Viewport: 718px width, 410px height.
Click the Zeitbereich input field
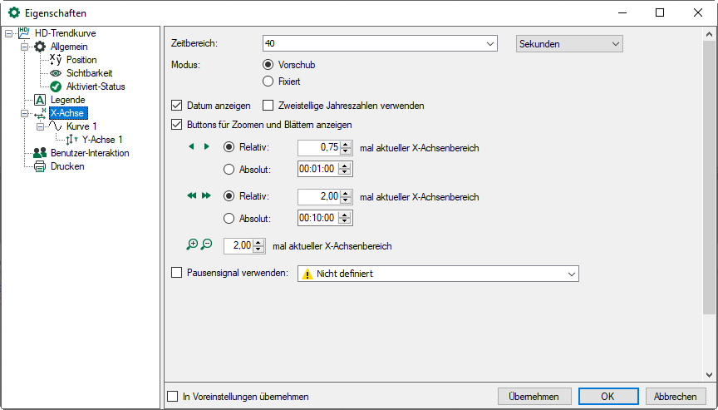[x=379, y=43]
